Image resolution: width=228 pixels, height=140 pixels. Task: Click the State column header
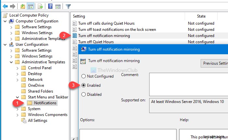tap(201, 16)
